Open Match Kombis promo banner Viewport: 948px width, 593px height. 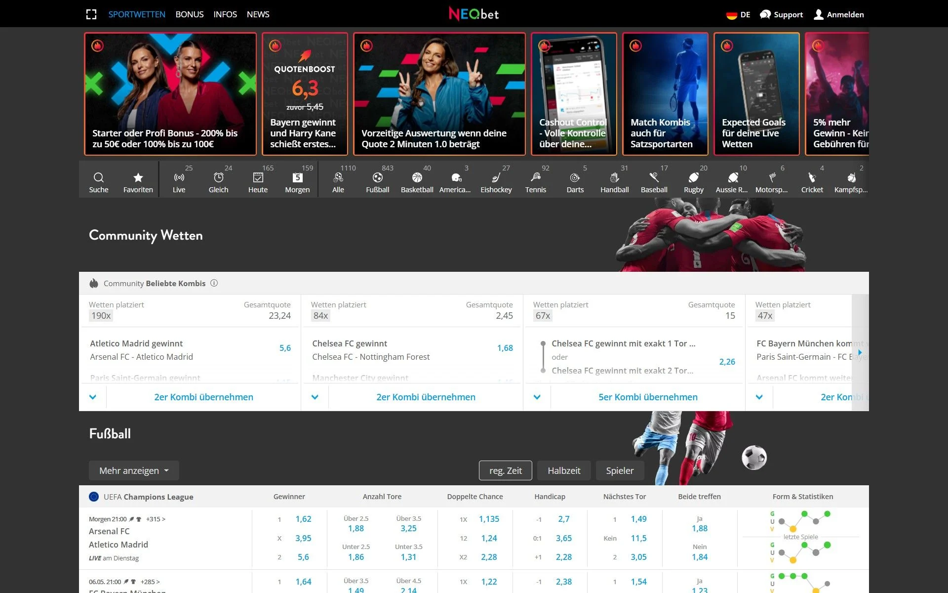tap(665, 94)
